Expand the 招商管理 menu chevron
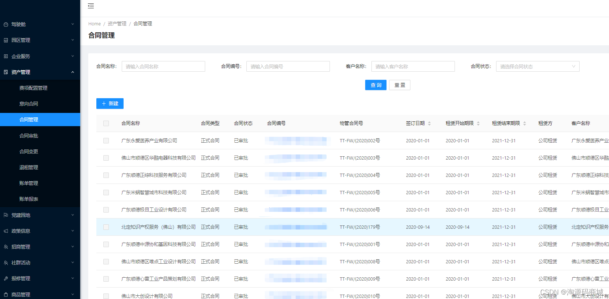The height and width of the screenshot is (299, 609). point(72,247)
